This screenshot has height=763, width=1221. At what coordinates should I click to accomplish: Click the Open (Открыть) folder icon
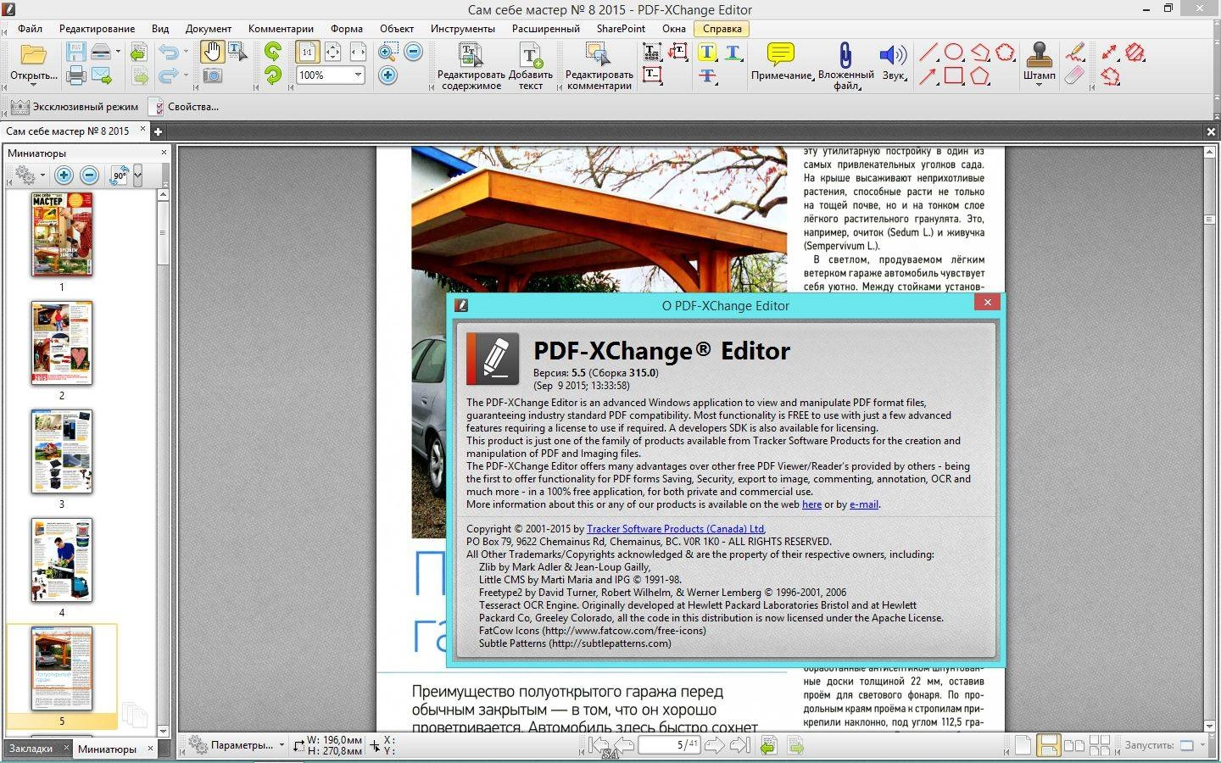tap(33, 56)
